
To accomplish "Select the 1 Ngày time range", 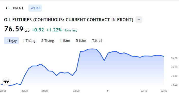I will pos(11,41).
